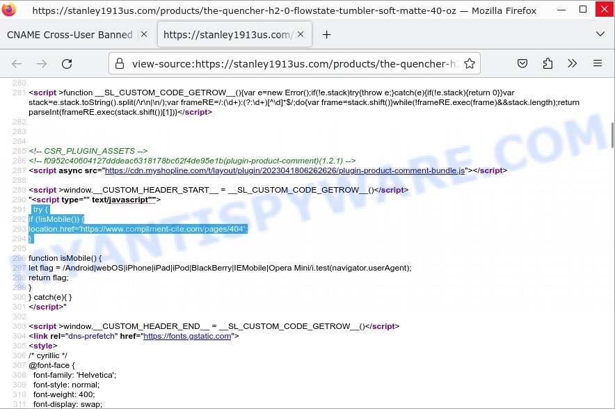Show more tools chevron overflow icon
Screen dimensions: 615x409
pos(573,63)
